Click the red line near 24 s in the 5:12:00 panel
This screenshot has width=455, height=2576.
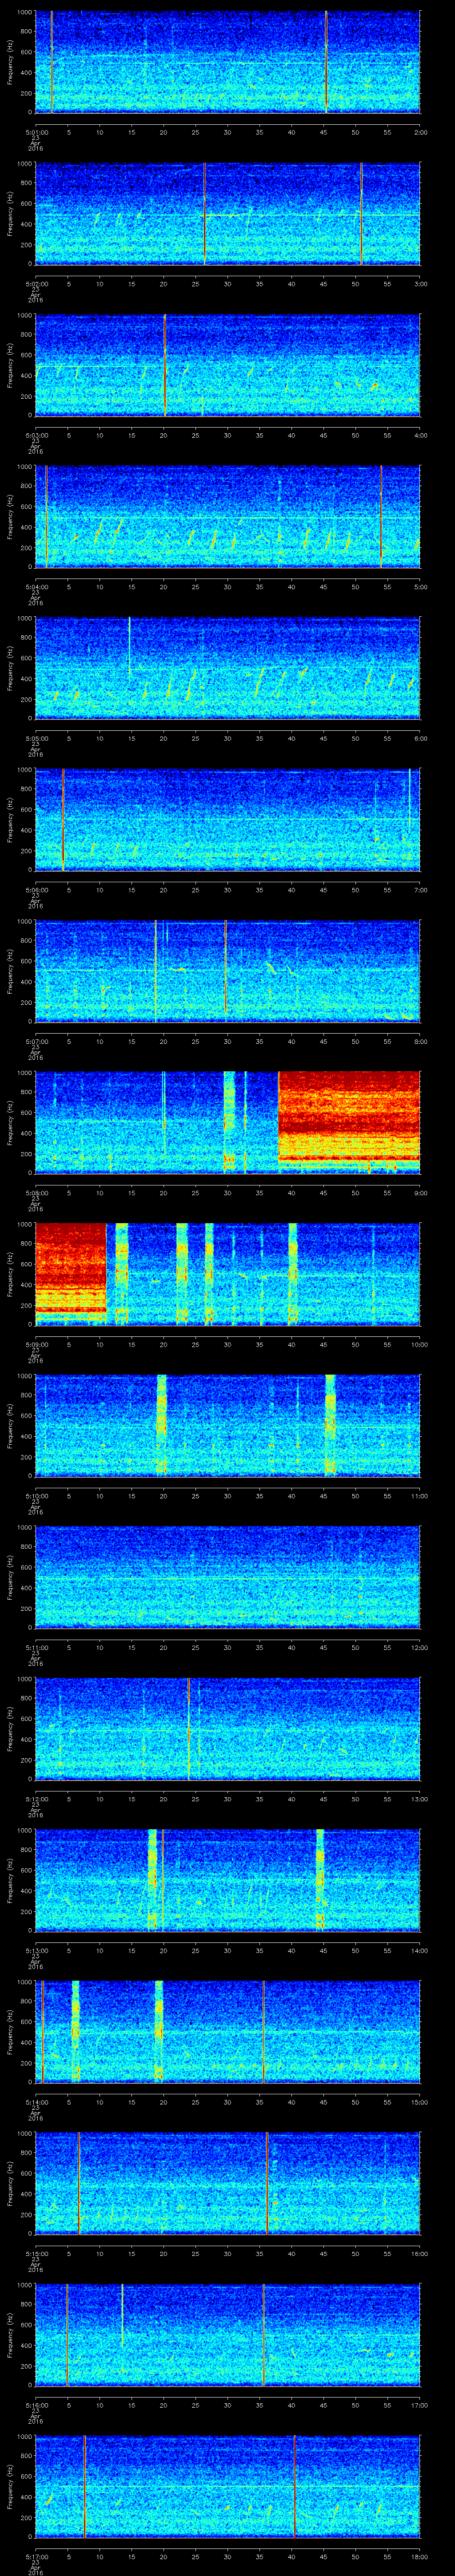tap(189, 1729)
